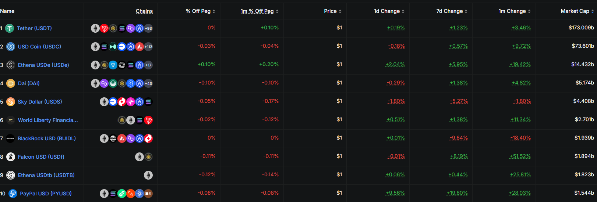The width and height of the screenshot is (597, 202).
Task: Click the Tron chain icon in World Liberty row
Action: point(148,120)
